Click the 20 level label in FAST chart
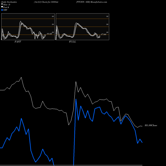The height and width of the screenshot is (166, 166). (x=53, y=32)
